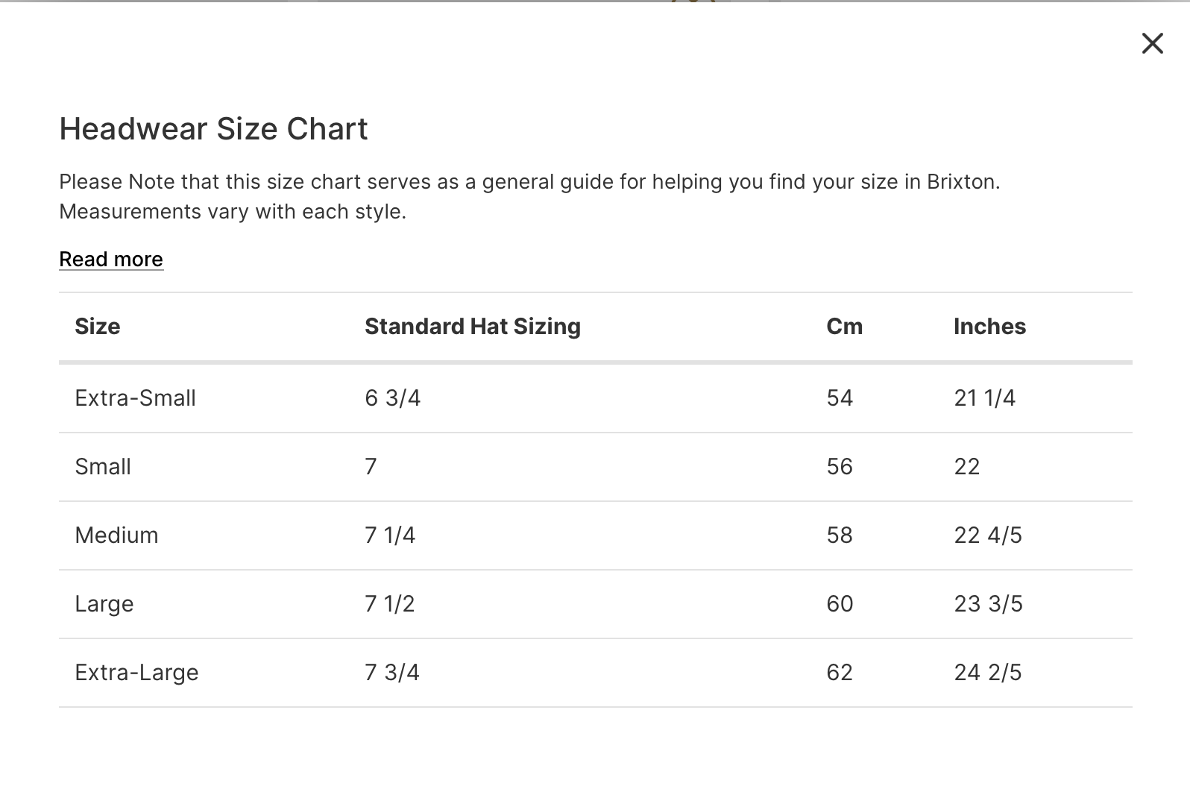Click the Headwear Size Chart heading
The height and width of the screenshot is (798, 1190).
point(213,128)
